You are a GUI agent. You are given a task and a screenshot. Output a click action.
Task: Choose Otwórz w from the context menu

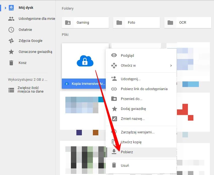click(x=141, y=66)
